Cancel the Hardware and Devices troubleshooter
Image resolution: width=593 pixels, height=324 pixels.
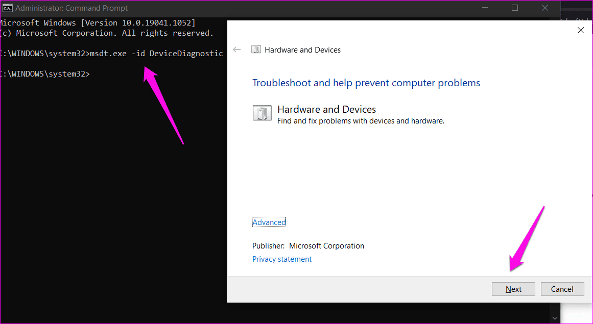click(562, 289)
